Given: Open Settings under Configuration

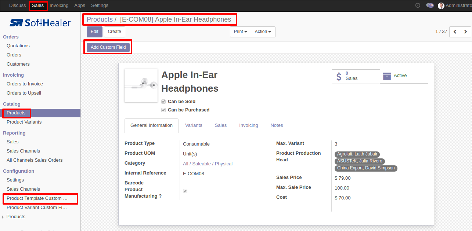Looking at the screenshot, I should [15, 180].
